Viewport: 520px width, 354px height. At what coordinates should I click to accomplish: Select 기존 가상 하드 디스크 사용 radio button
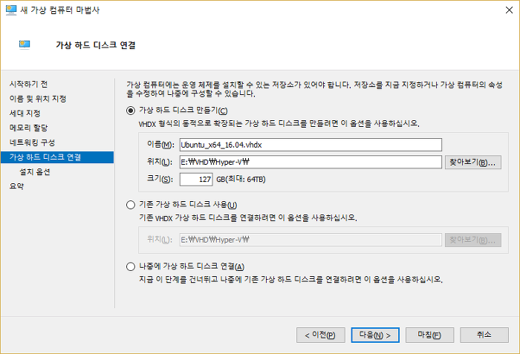coord(131,205)
